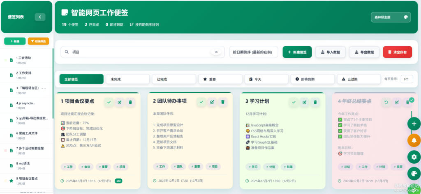Mark 项目会议要点 card as complete

tap(109, 102)
